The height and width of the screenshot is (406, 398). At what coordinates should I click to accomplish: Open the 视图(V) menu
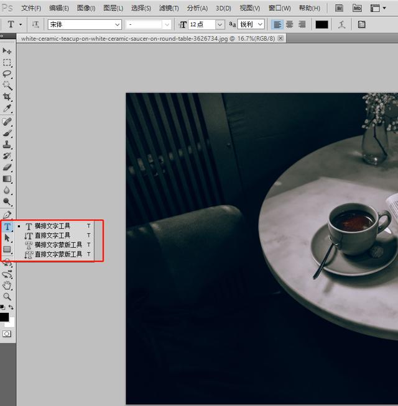249,8
